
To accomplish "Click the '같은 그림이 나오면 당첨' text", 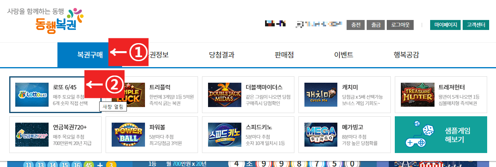I will [x=268, y=97].
